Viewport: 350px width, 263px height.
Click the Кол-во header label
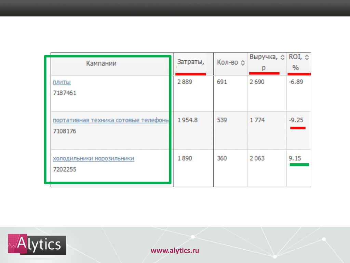point(227,62)
